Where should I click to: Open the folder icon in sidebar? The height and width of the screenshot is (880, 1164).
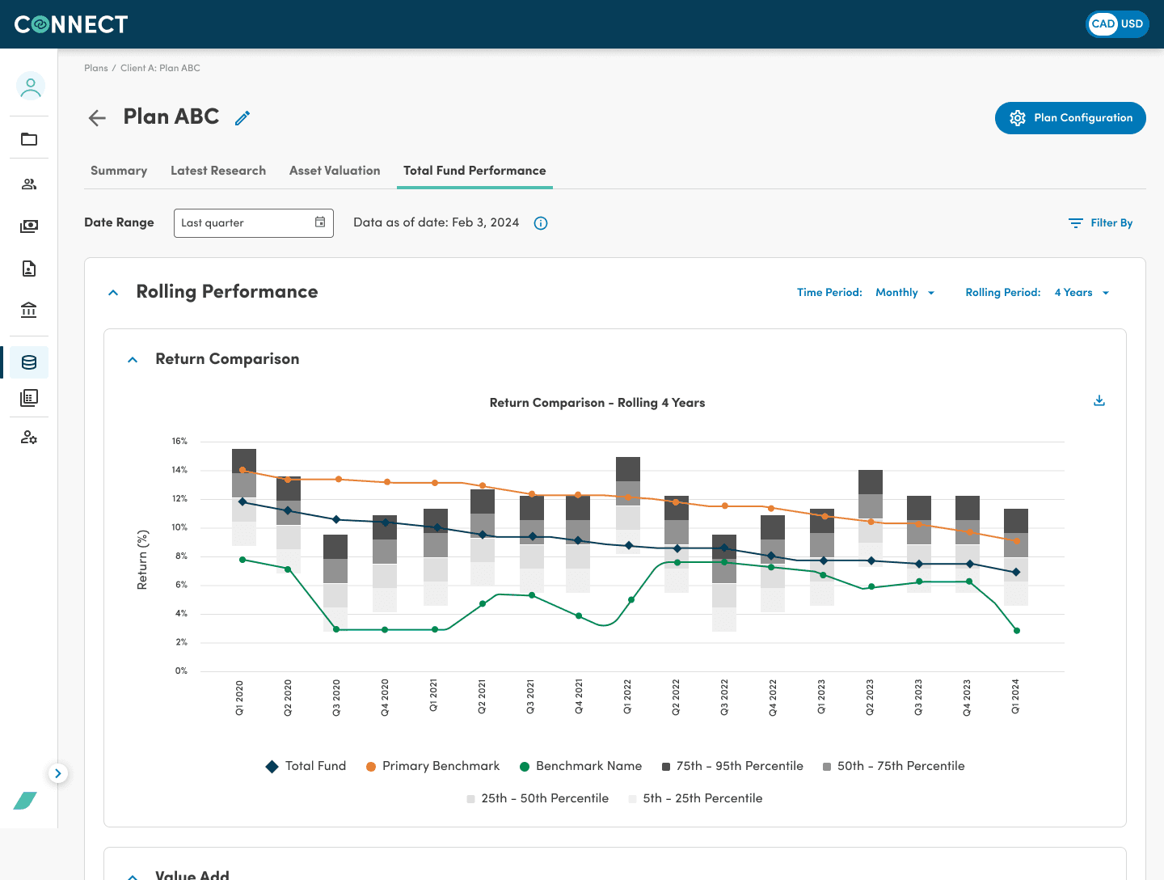click(x=29, y=139)
